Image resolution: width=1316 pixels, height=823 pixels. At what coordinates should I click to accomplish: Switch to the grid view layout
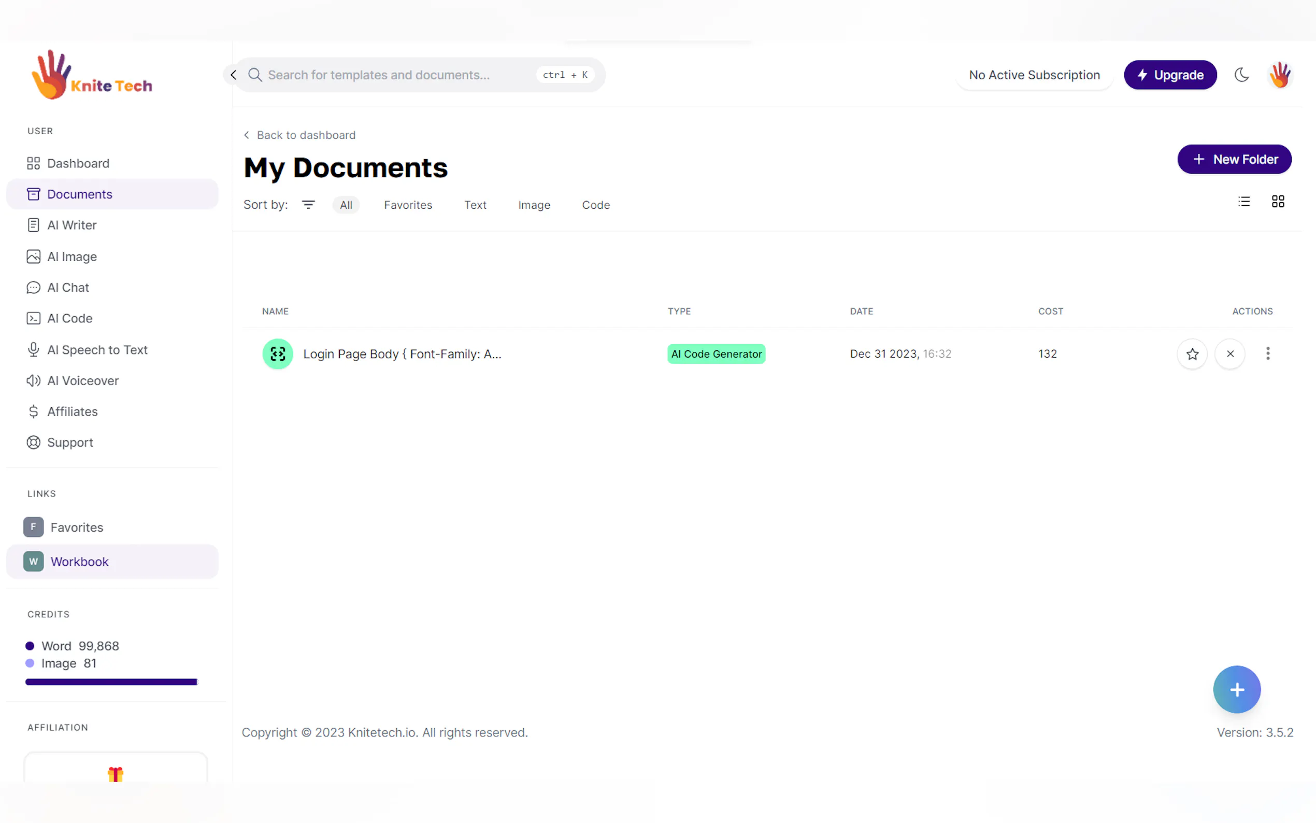click(x=1277, y=202)
